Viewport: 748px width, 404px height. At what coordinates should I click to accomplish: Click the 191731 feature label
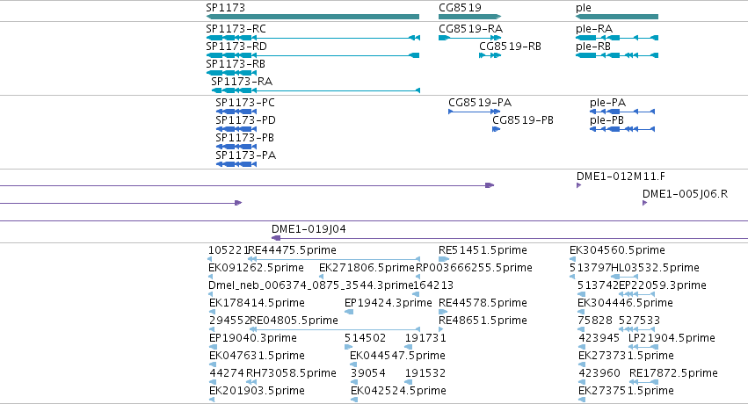click(425, 338)
